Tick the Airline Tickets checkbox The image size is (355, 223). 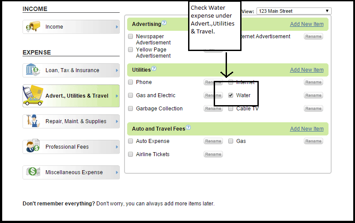click(x=131, y=154)
